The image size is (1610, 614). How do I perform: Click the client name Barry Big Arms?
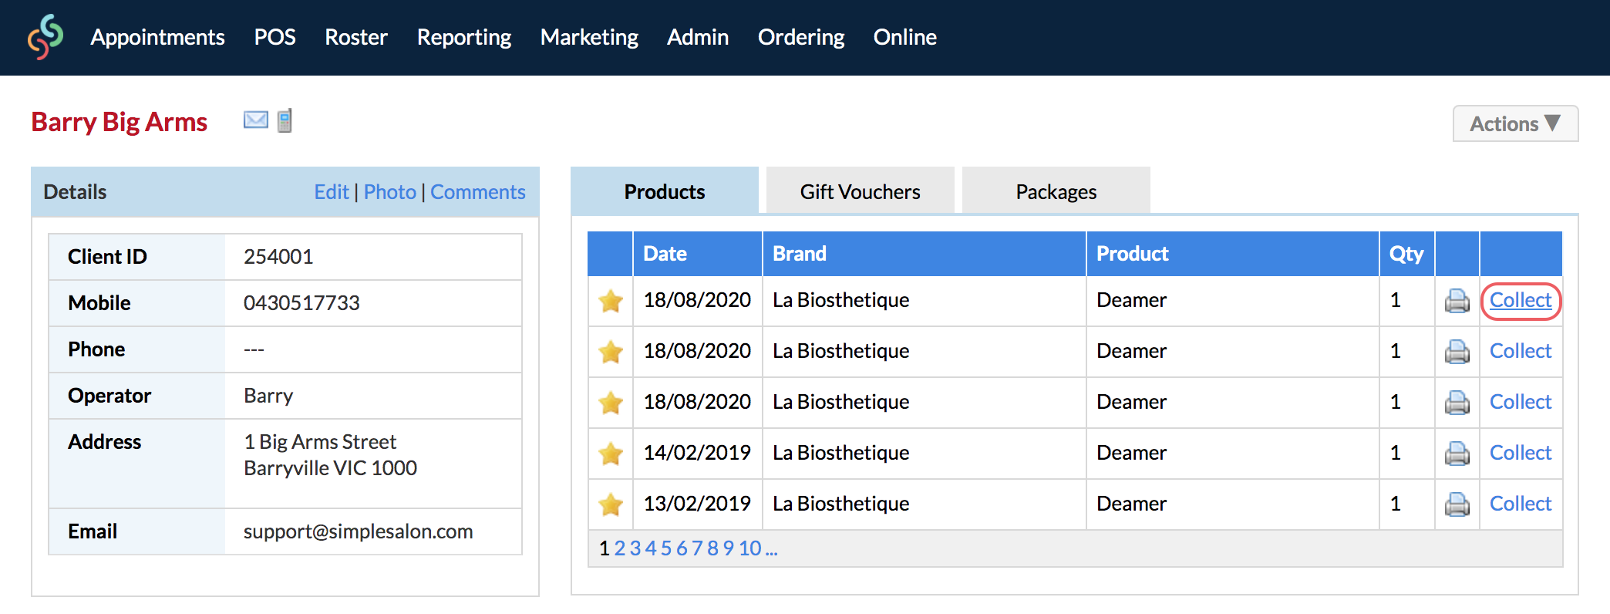click(120, 122)
